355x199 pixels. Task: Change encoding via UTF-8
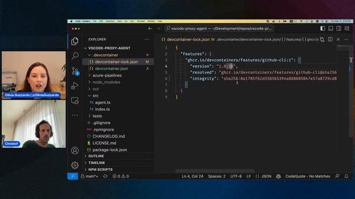(236, 176)
